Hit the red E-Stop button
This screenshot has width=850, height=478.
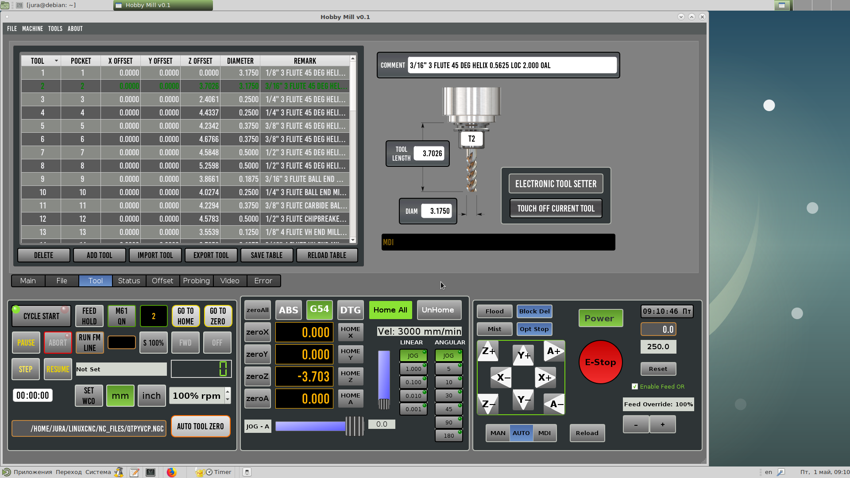click(x=600, y=362)
